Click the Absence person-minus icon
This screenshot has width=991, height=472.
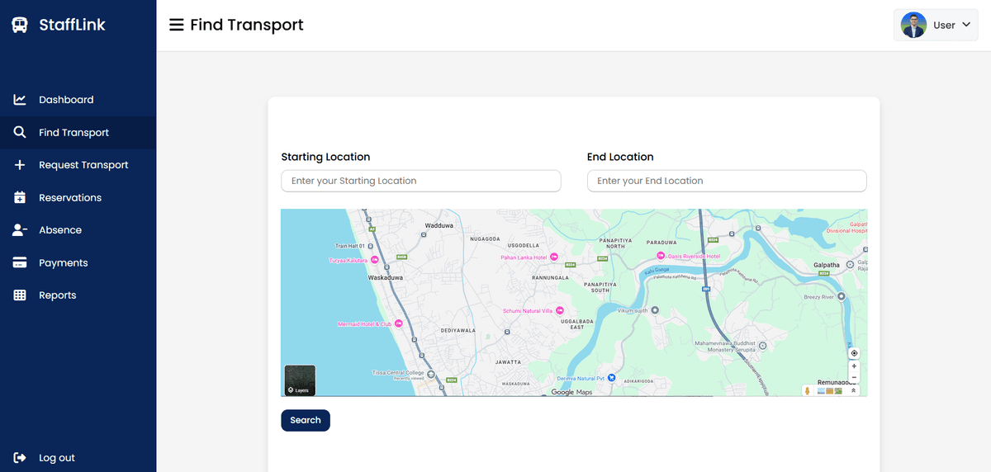coord(20,230)
